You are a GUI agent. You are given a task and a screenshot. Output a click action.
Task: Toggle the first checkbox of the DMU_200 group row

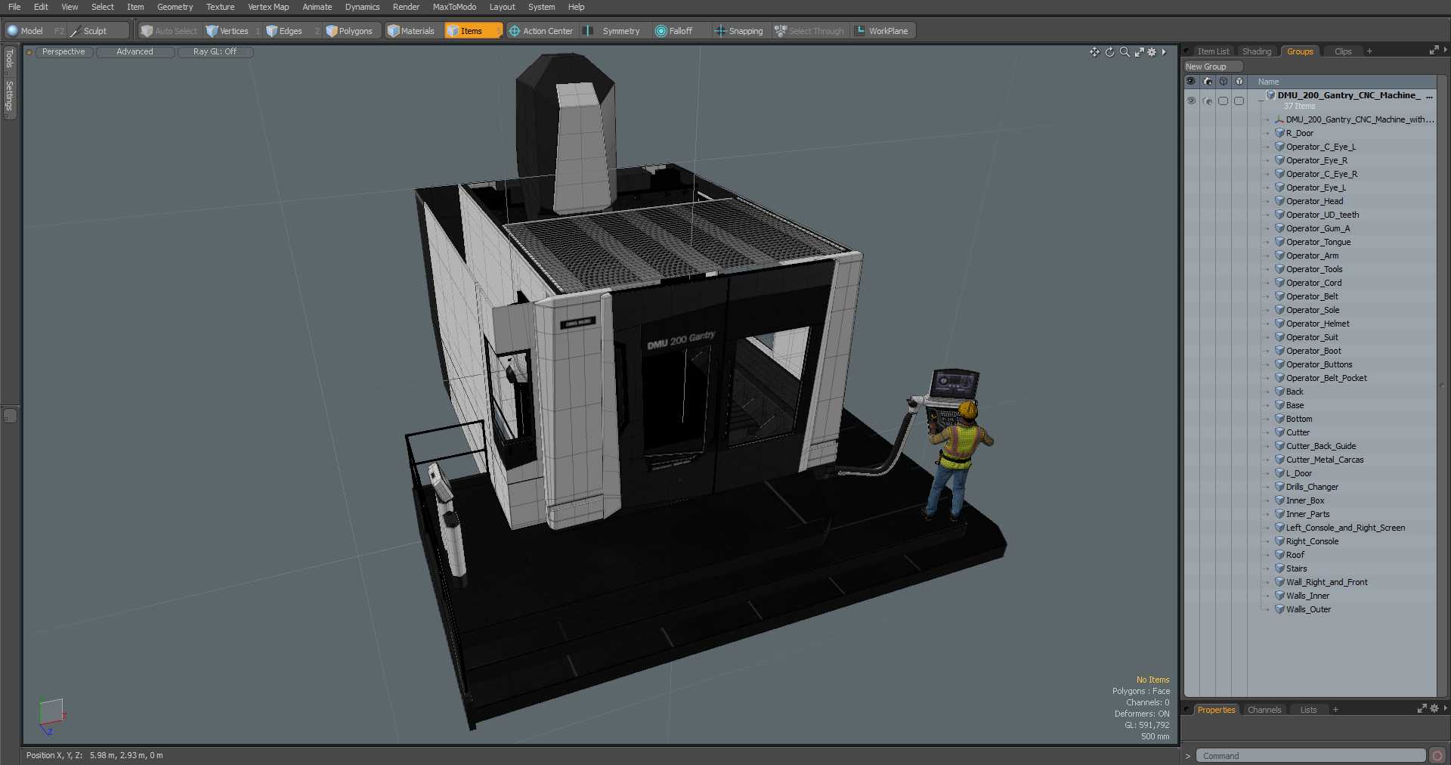(1224, 101)
